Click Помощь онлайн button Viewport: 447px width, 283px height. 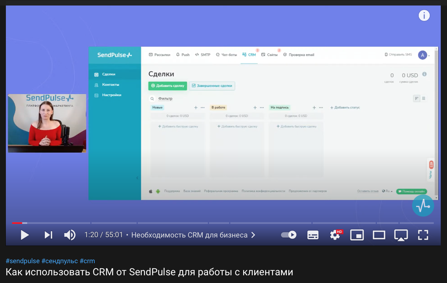click(411, 191)
